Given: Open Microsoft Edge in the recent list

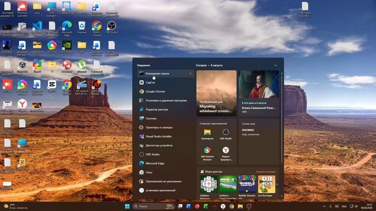Looking at the screenshot, I should [x=166, y=164].
